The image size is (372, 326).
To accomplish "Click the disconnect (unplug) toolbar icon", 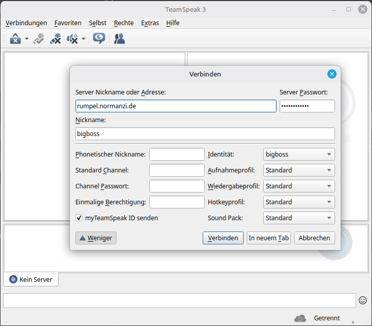I will pyautogui.click(x=38, y=39).
